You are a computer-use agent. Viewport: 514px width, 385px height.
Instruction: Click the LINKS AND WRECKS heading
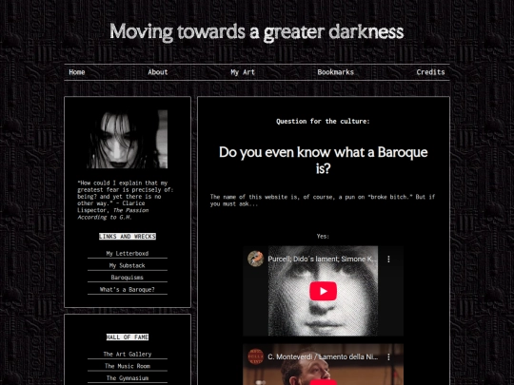(x=128, y=237)
